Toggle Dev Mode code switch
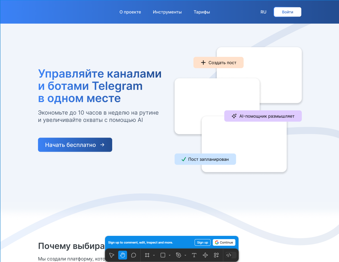The image size is (339, 262). (231, 255)
